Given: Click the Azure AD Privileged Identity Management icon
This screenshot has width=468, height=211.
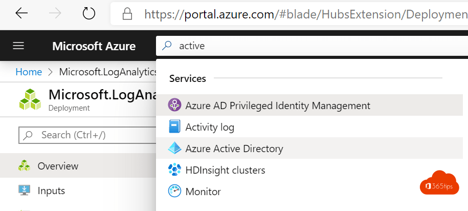Looking at the screenshot, I should pos(175,105).
